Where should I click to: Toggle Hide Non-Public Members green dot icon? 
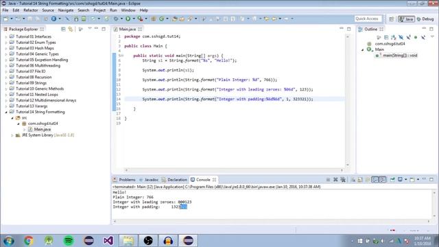[x=416, y=37]
